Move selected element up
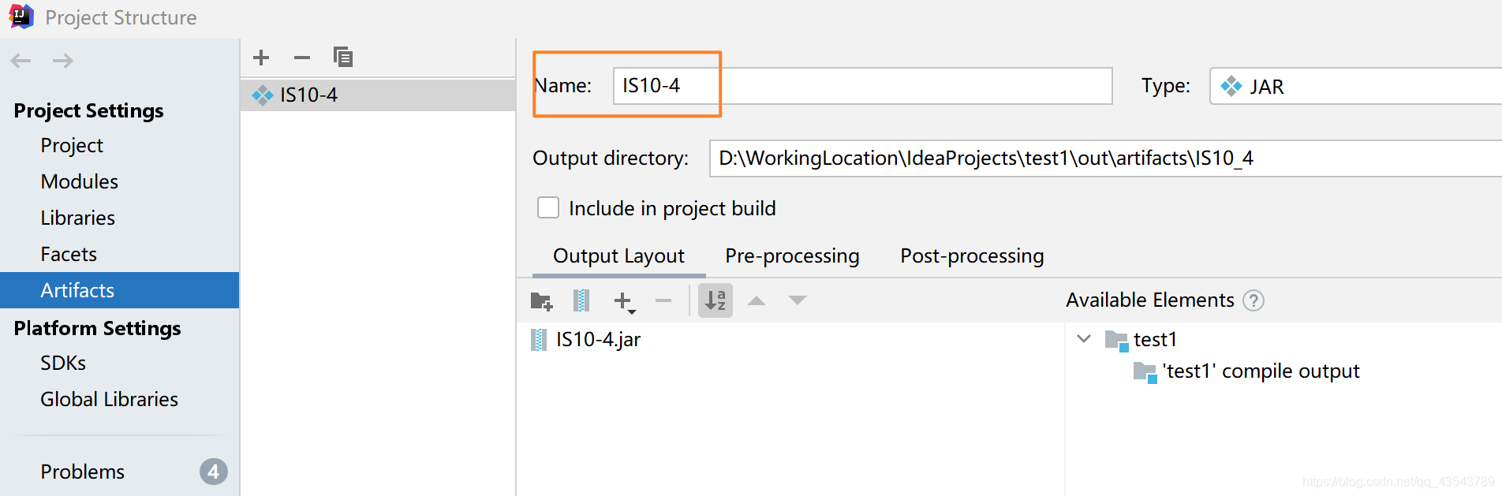Screen dimensions: 1502x496 pos(757,300)
